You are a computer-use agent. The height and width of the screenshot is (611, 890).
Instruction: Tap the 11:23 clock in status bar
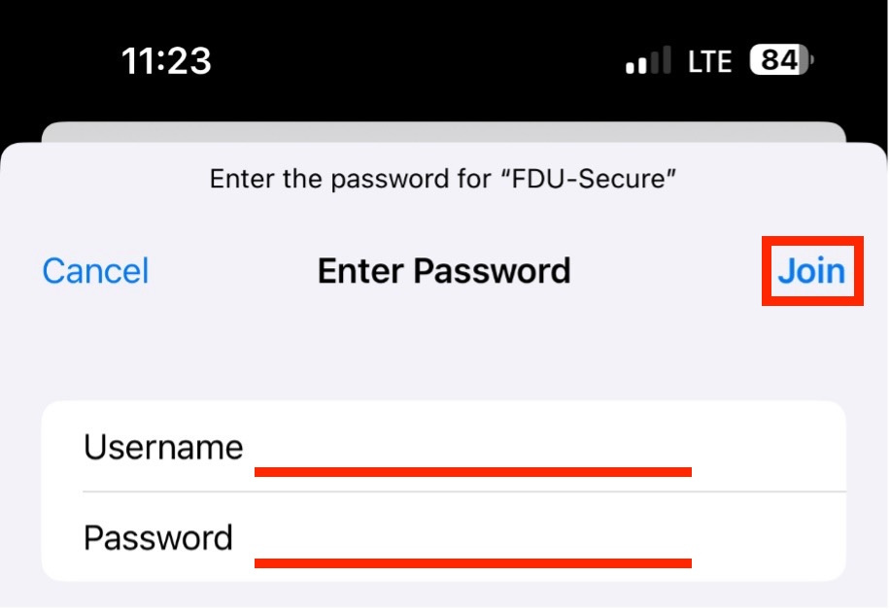coord(166,61)
